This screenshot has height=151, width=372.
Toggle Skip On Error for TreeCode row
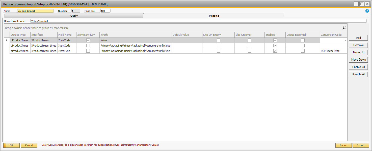pos(250,40)
